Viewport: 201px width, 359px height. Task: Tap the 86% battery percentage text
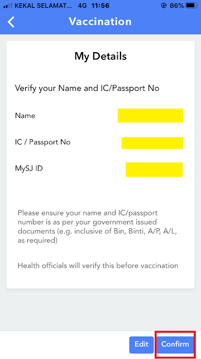[176, 6]
